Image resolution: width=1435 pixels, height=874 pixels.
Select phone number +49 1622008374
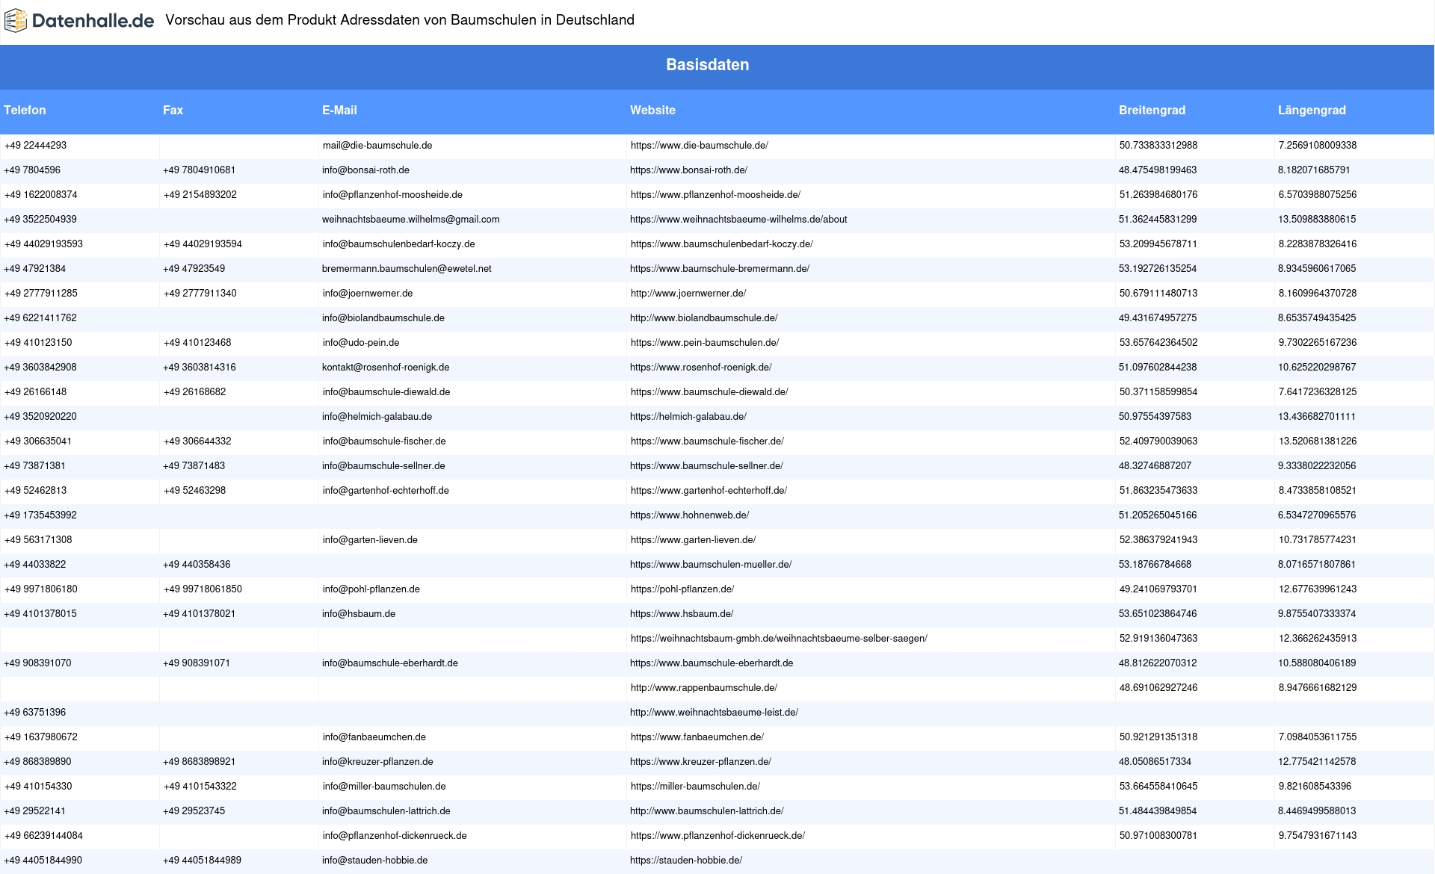41,195
